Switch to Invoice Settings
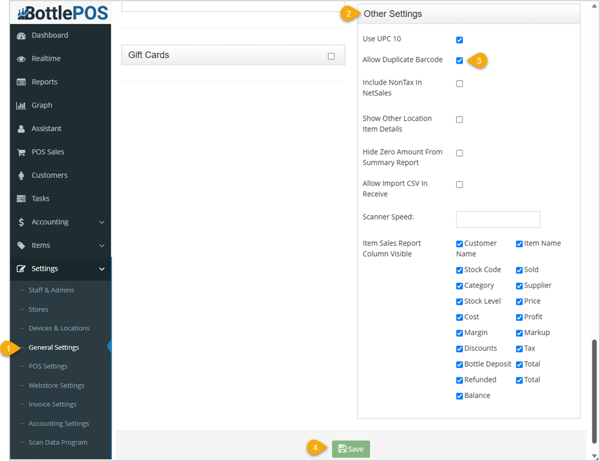This screenshot has width=600, height=461. pos(54,404)
